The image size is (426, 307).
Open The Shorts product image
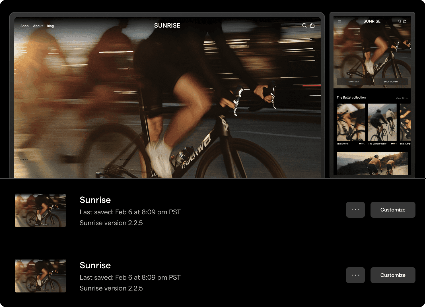tap(351, 122)
